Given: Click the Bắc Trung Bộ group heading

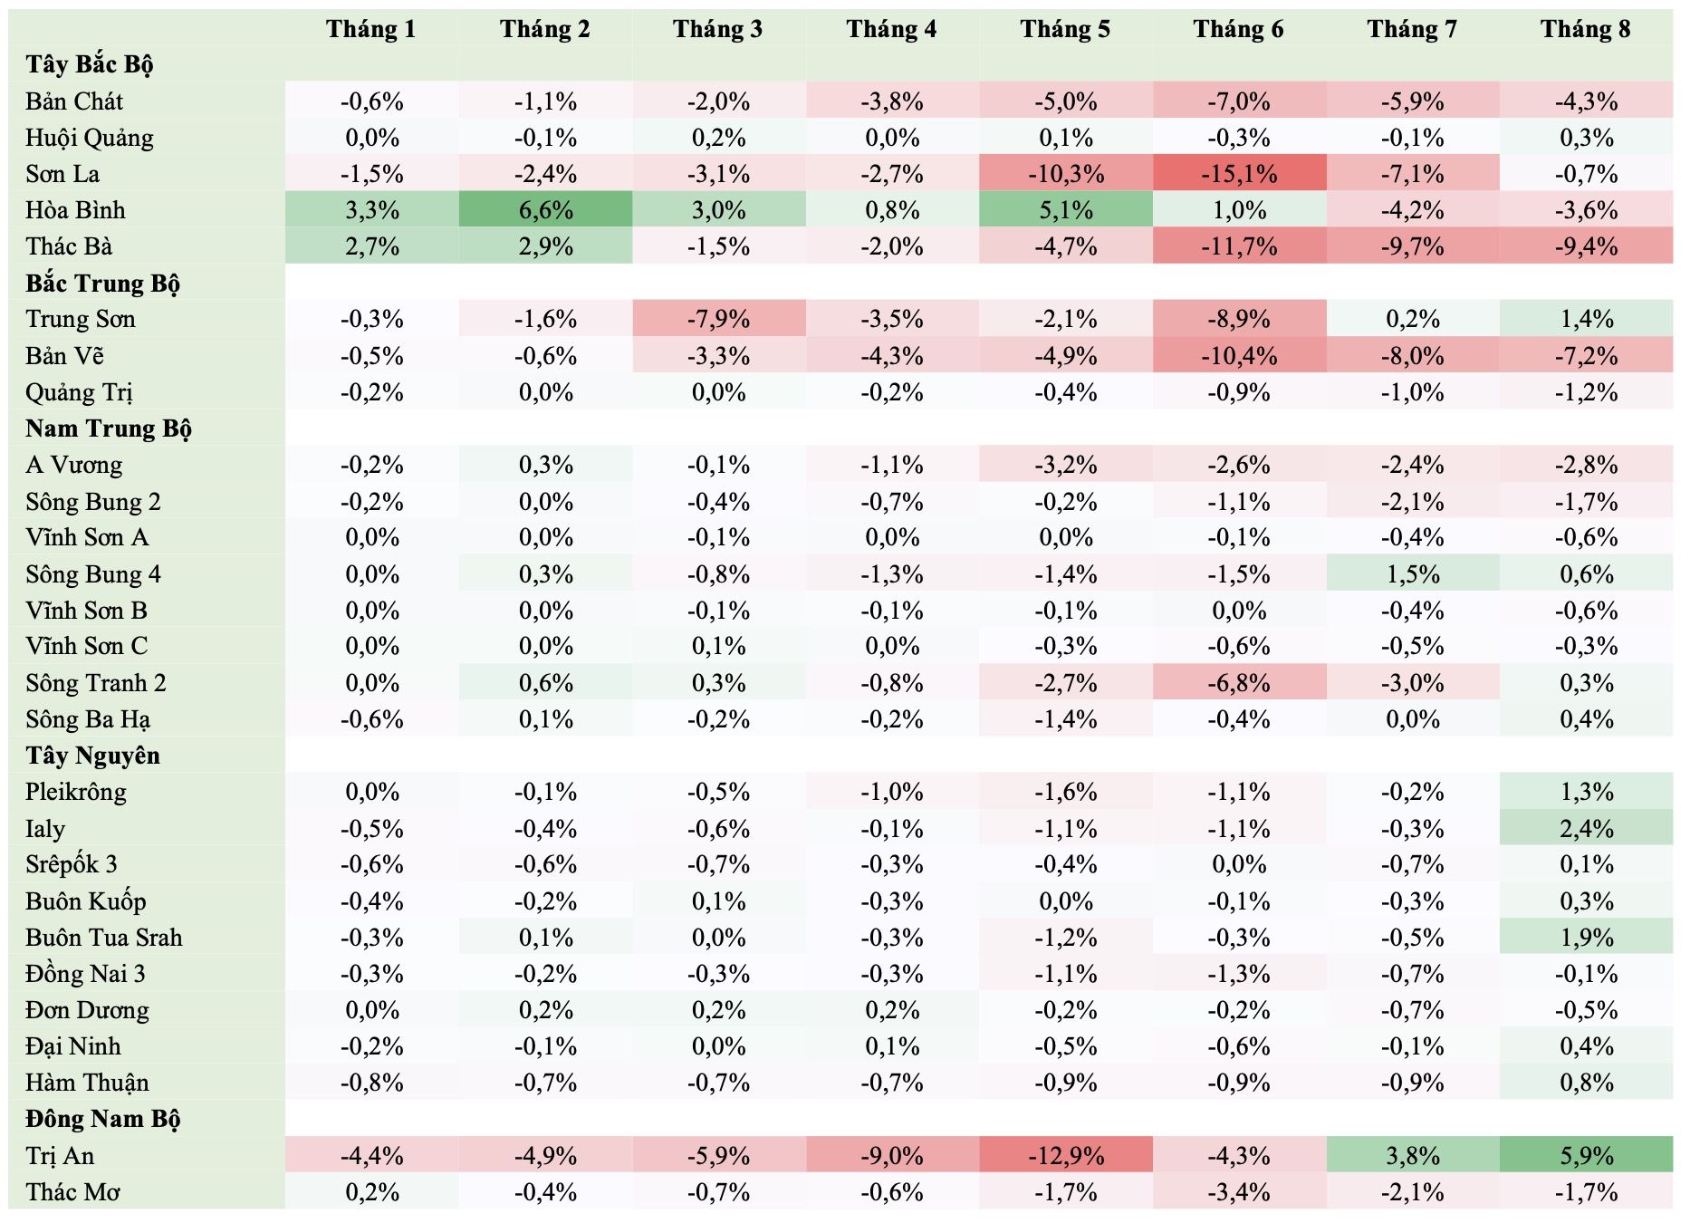Looking at the screenshot, I should 102,284.
